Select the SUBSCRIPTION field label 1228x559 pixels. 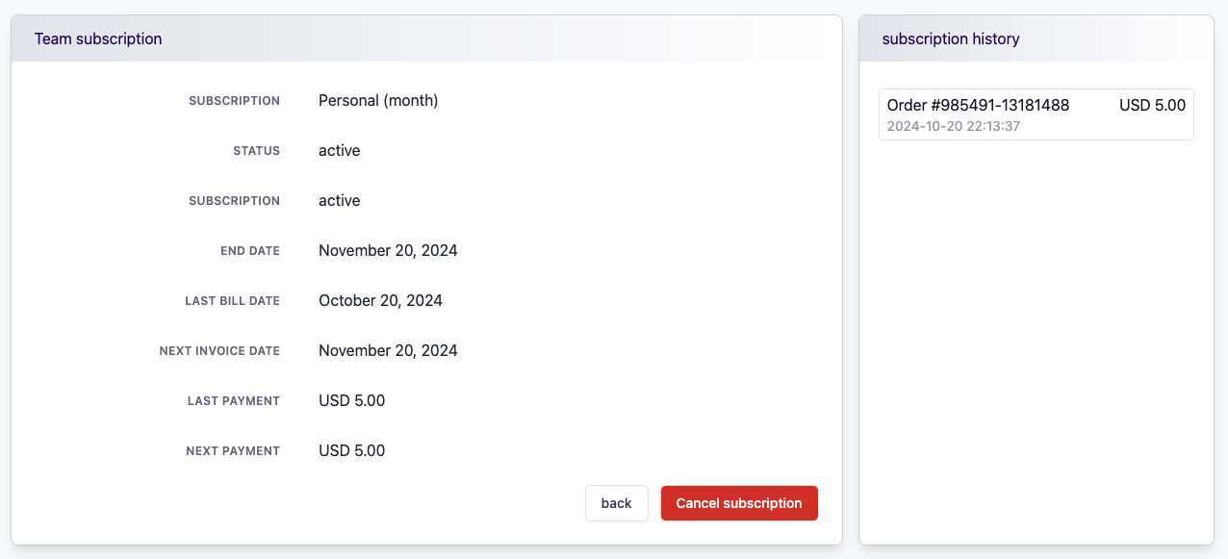[x=234, y=100]
